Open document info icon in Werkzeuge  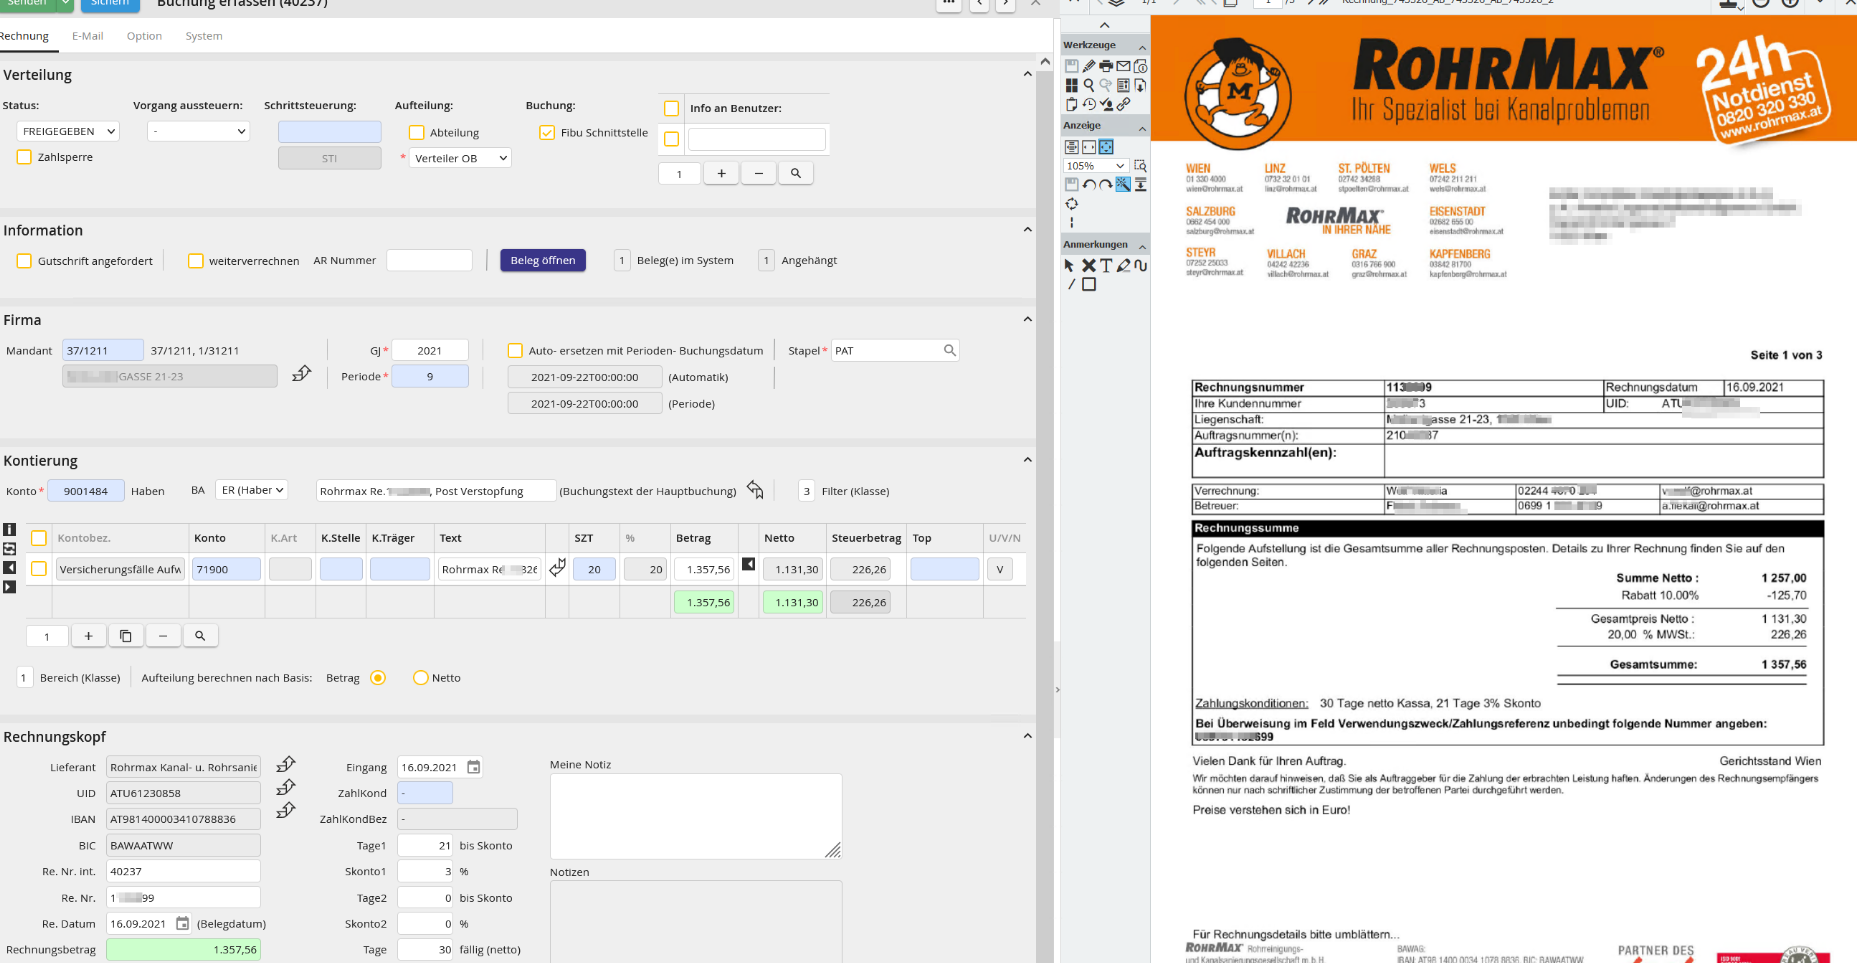pos(1140,66)
